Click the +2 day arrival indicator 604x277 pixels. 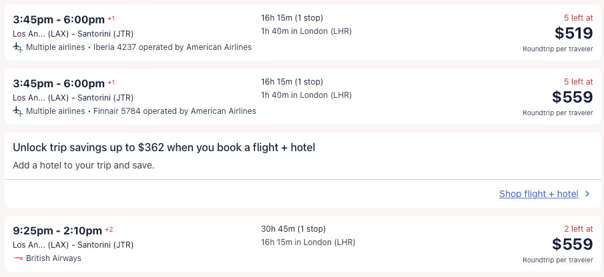109,230
